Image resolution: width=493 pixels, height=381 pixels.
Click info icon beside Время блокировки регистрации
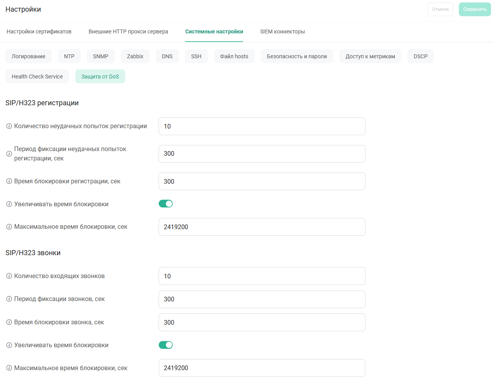tap(9, 181)
